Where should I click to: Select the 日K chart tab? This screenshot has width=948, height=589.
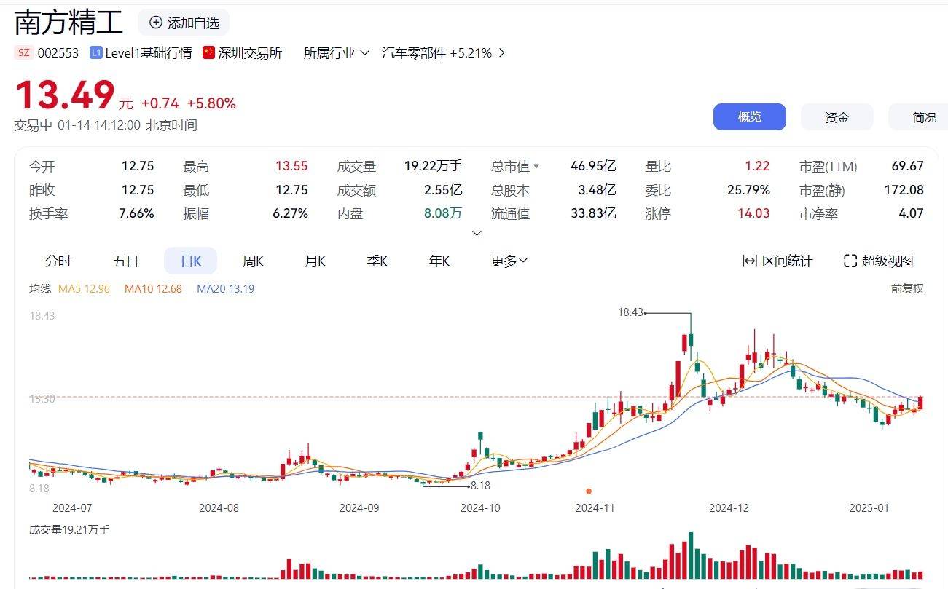click(x=191, y=261)
